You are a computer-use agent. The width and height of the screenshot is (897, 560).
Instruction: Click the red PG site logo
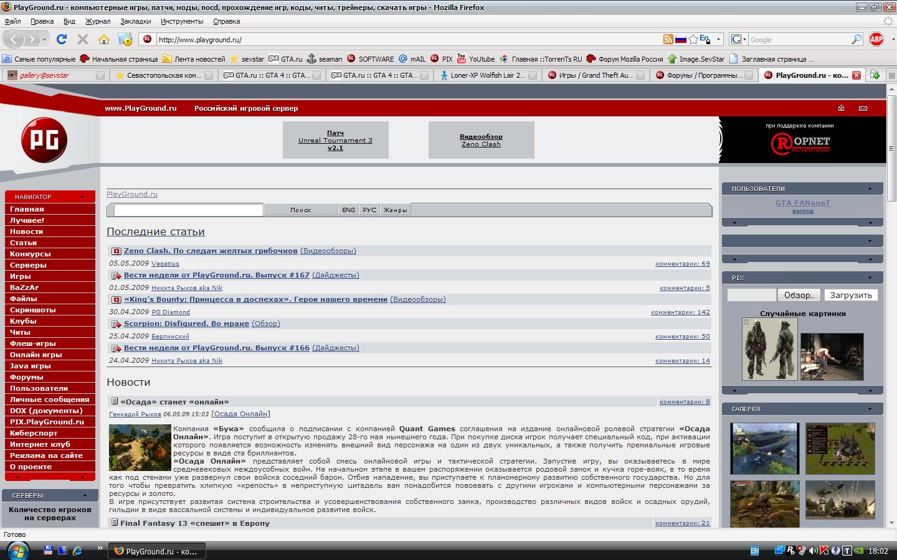[44, 140]
